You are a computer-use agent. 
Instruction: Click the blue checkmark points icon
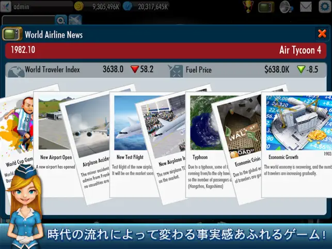point(128,6)
